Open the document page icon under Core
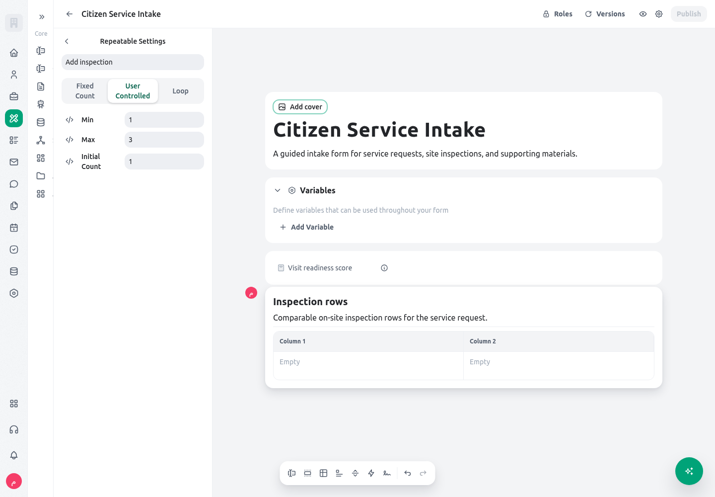The height and width of the screenshot is (497, 715). (x=41, y=86)
